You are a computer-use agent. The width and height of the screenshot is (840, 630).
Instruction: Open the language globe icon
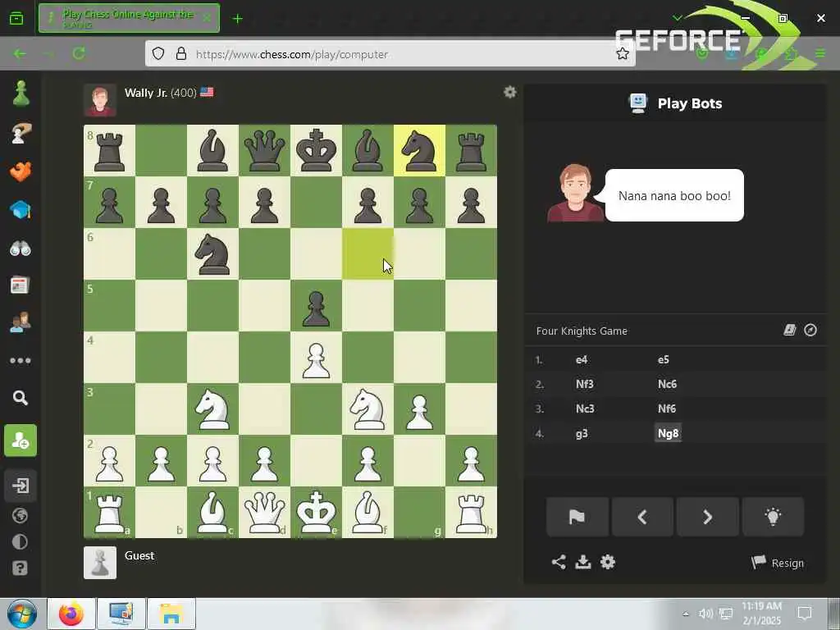click(20, 515)
